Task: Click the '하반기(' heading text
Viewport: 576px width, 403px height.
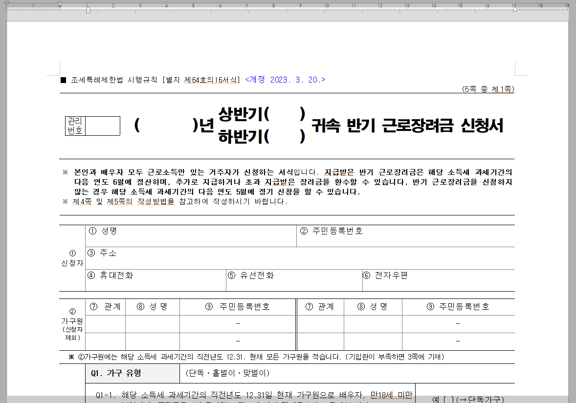Action: tap(244, 137)
